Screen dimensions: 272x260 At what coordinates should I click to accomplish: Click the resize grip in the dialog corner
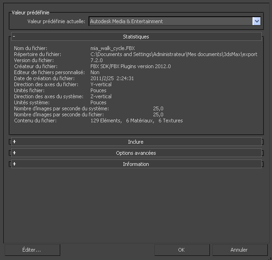tap(270, 259)
